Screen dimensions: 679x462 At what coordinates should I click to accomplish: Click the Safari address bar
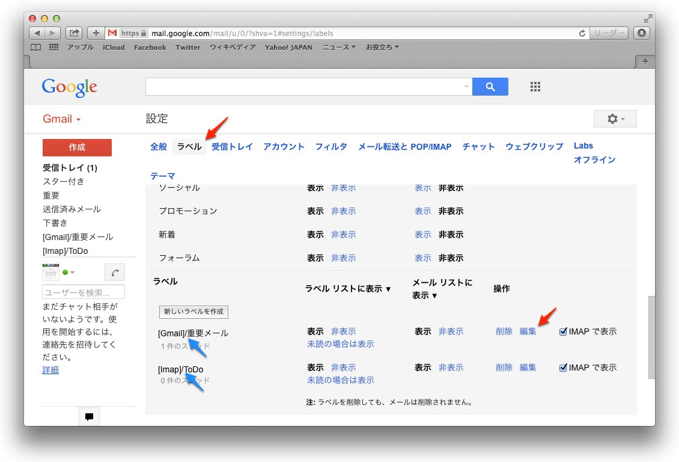click(x=347, y=33)
